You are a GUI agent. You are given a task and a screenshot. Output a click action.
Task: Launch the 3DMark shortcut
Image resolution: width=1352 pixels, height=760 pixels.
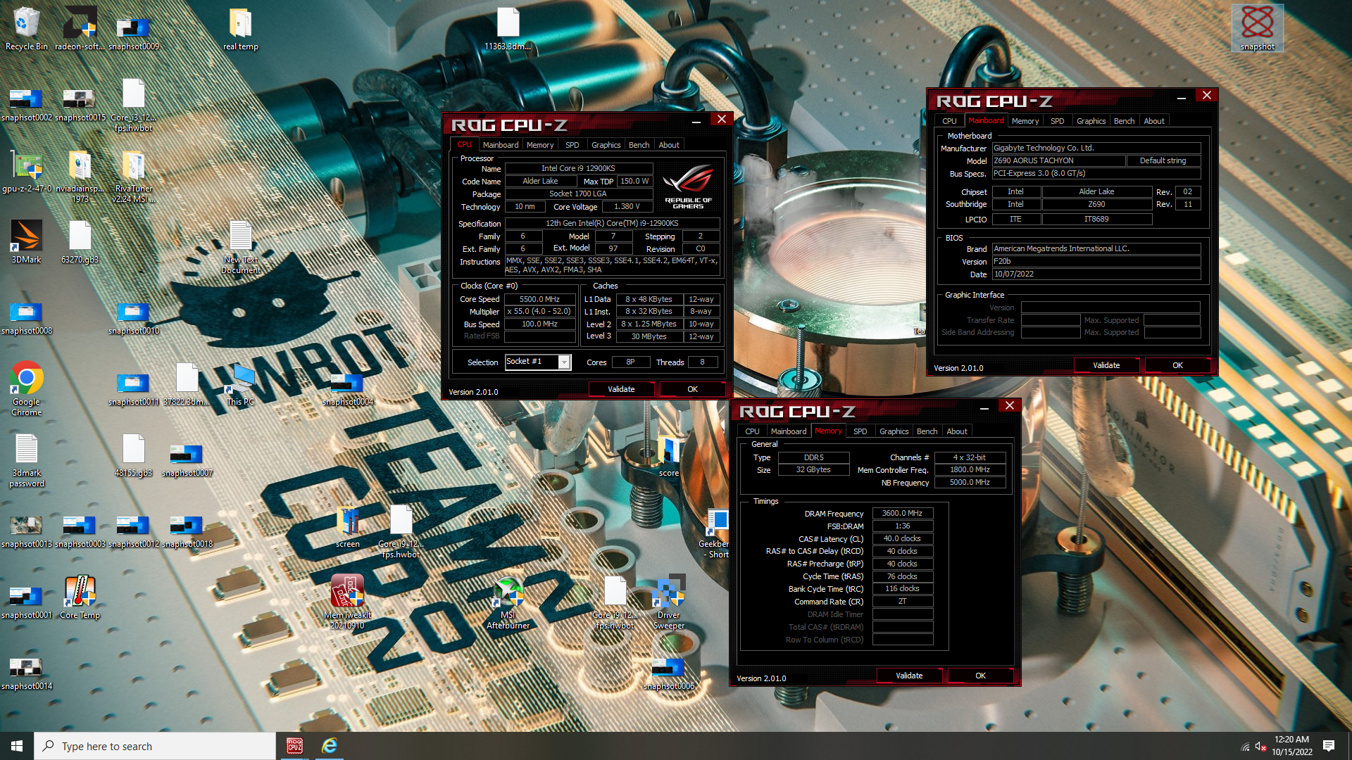tap(26, 242)
